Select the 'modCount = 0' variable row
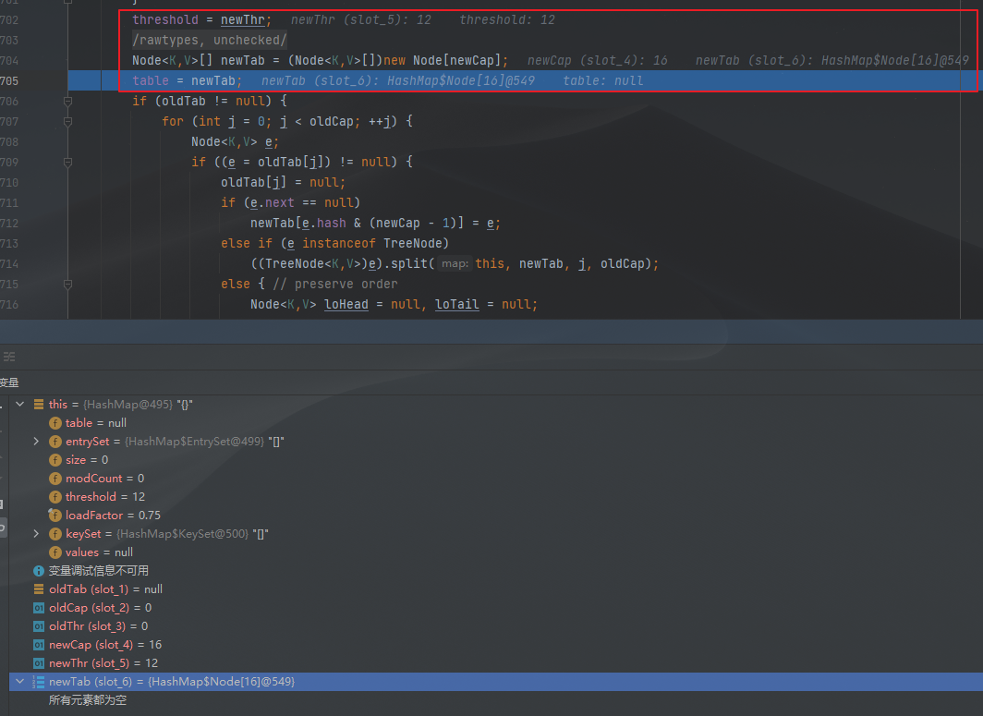Image resolution: width=983 pixels, height=716 pixels. coord(496,479)
